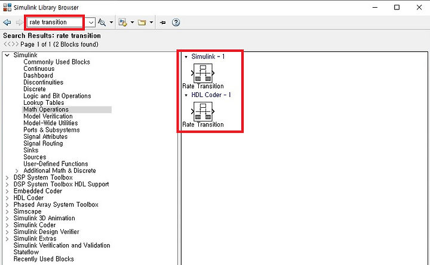Screen dimensions: 430x265
Task: Click the Simulink Library Browser app icon
Action: (7, 7)
